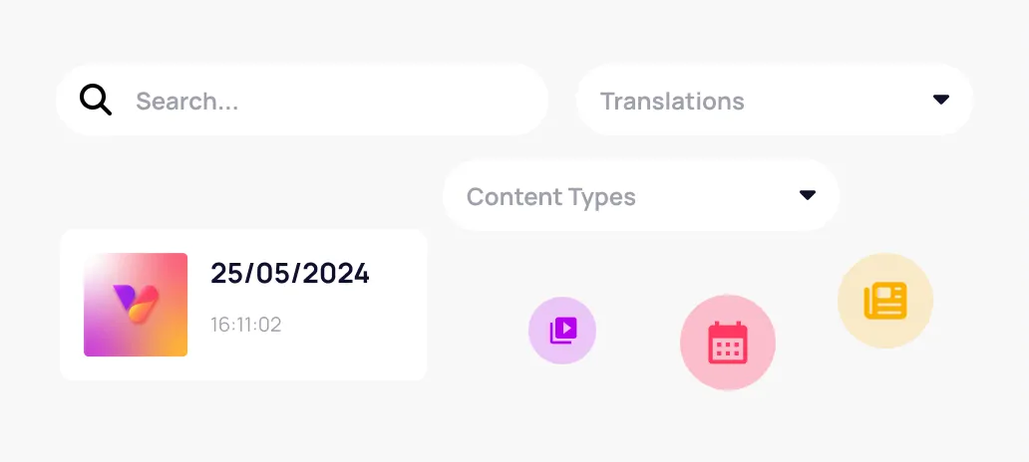The image size is (1029, 462).
Task: Select the pink circle around calendar icon
Action: tap(728, 343)
